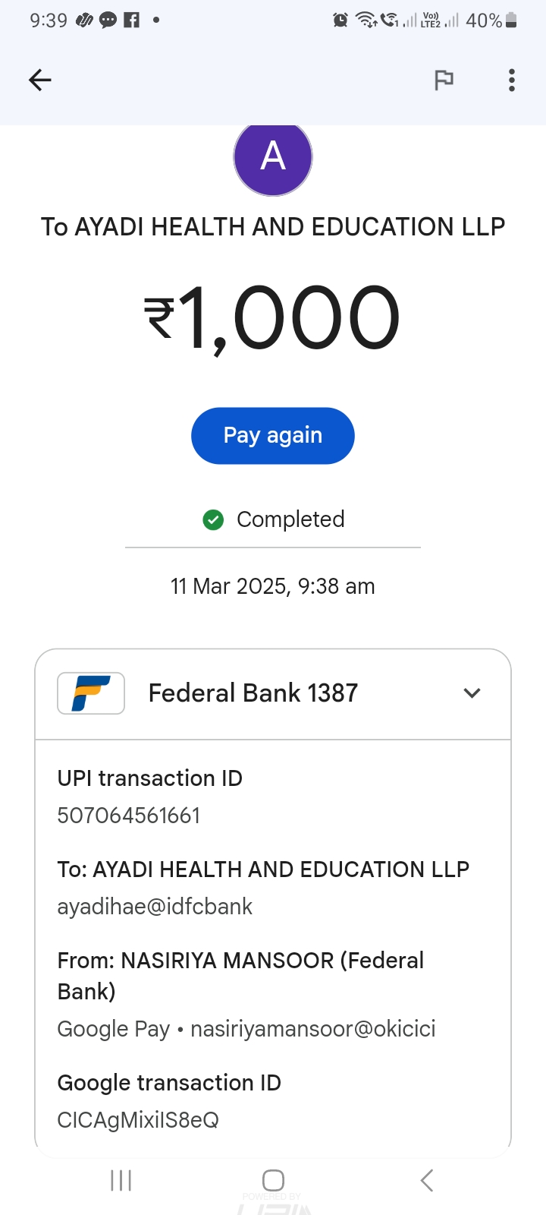Select the Federal Bank 1387 account row

click(253, 693)
